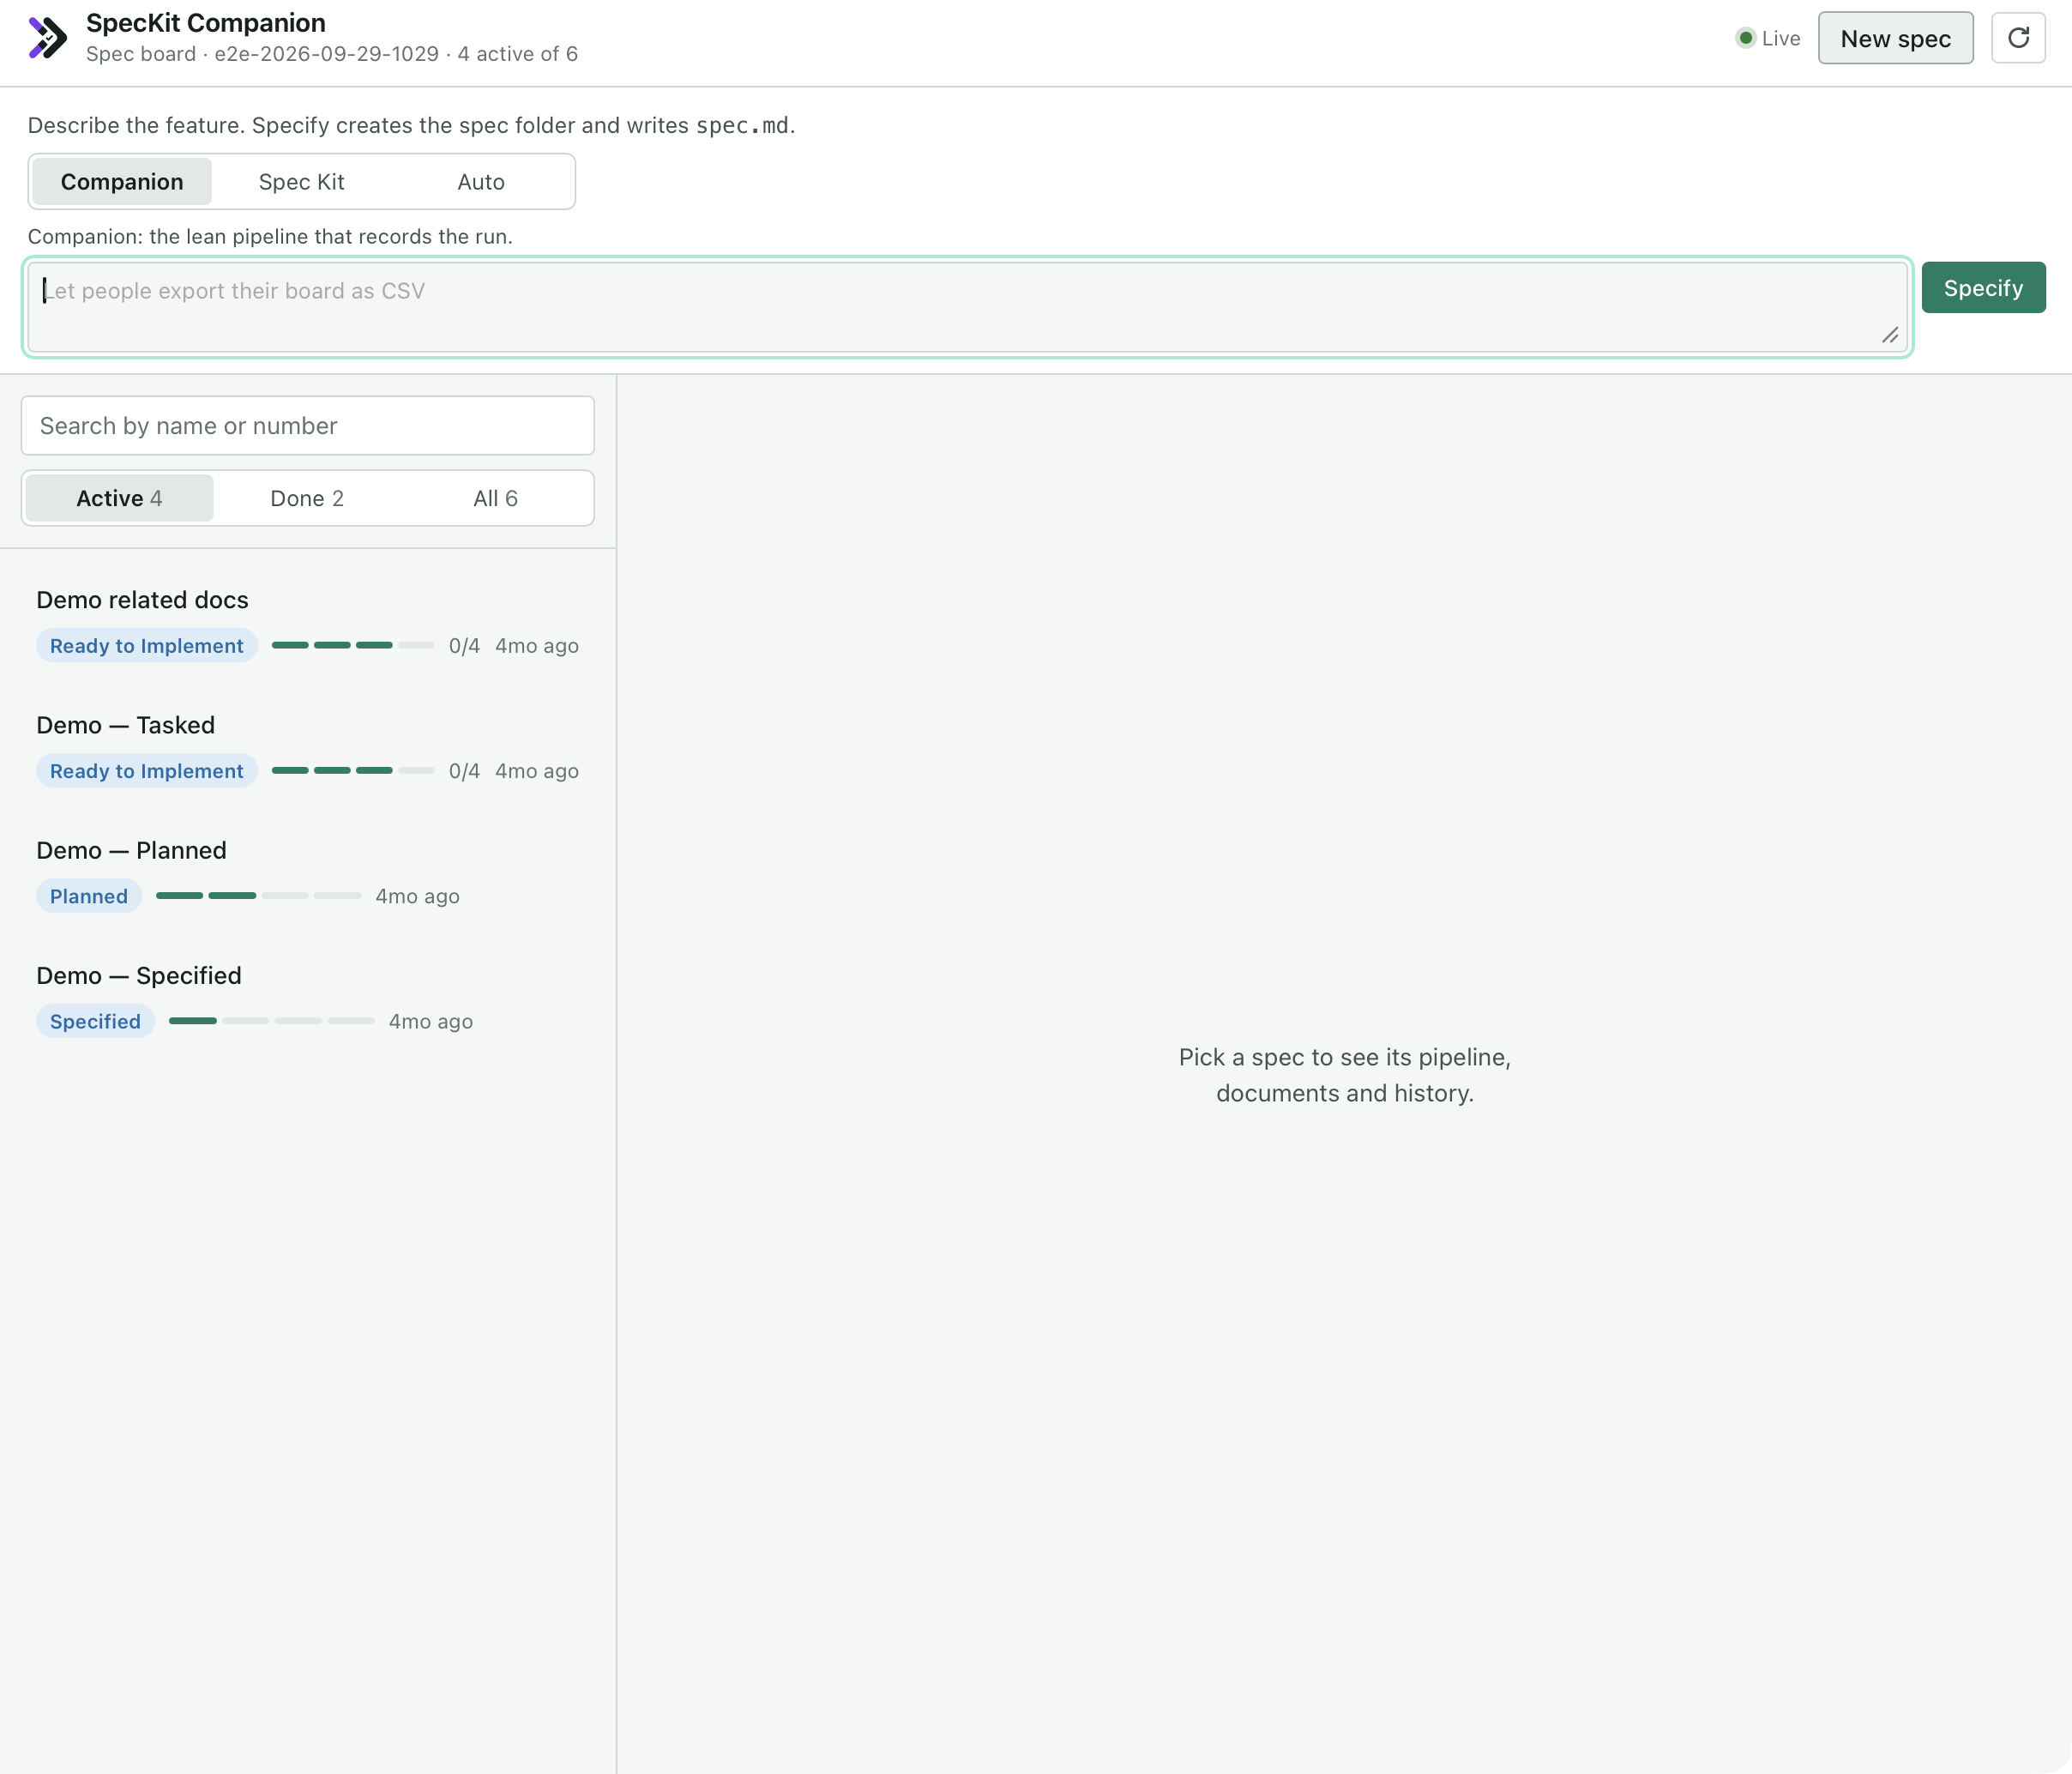
Task: Select the Demo — Planned spec
Action: (x=308, y=873)
